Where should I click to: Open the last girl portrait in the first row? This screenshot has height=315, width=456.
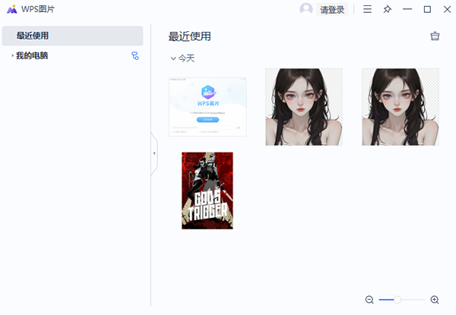pyautogui.click(x=401, y=107)
